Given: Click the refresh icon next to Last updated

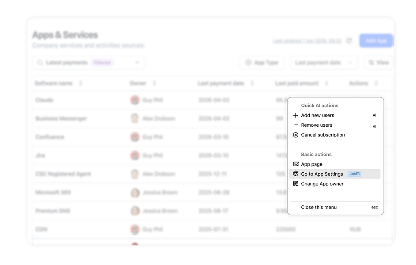Looking at the screenshot, I should 349,41.
